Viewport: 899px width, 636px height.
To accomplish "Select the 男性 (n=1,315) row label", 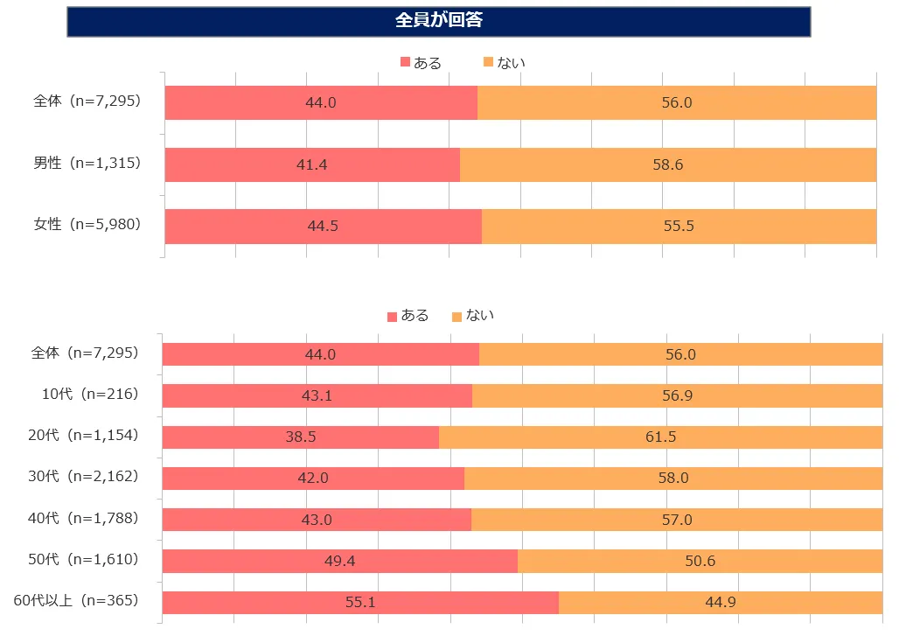I will pyautogui.click(x=87, y=164).
